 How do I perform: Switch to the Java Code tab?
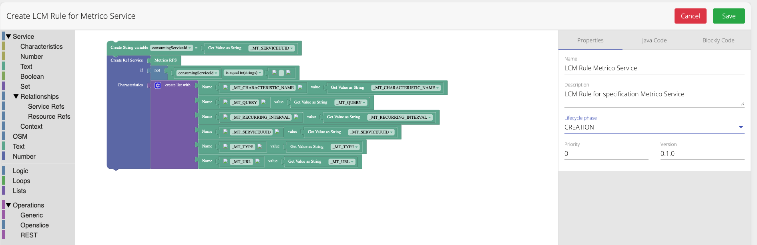(654, 40)
